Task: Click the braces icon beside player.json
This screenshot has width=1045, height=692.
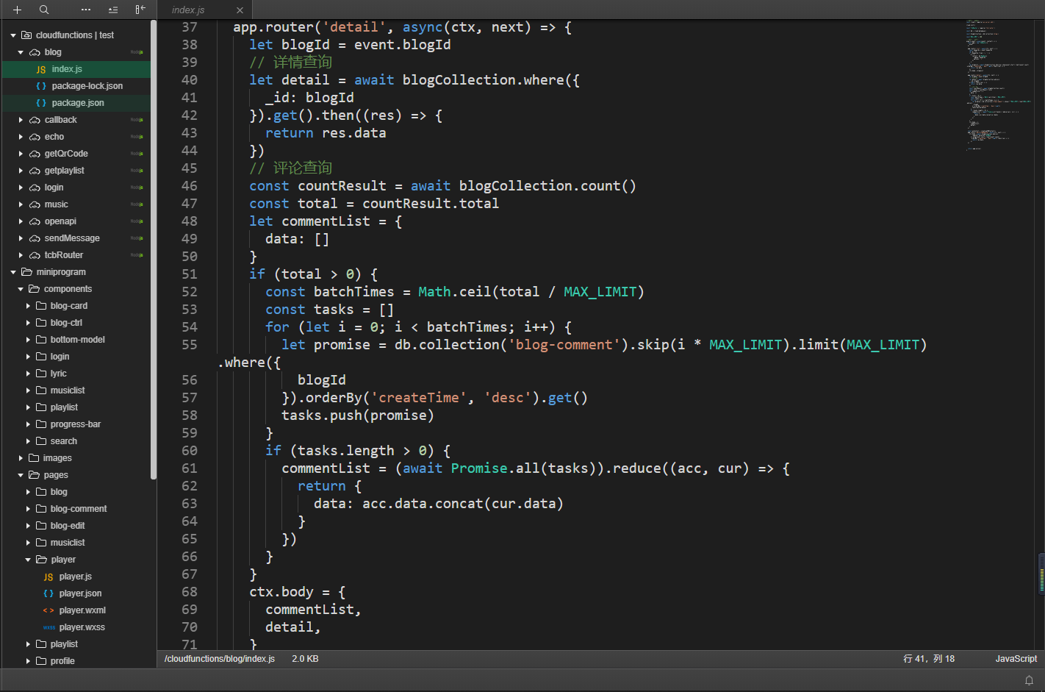Action: point(49,593)
